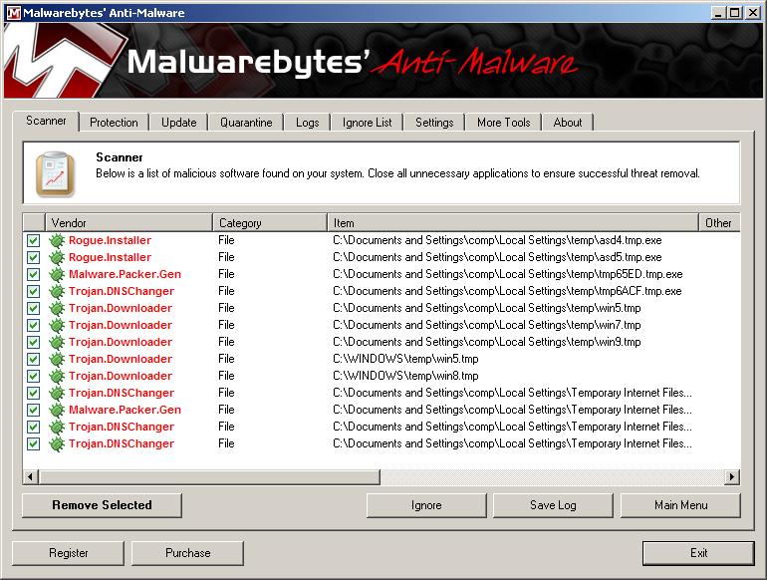Toggle checkbox for C:\WINDOWS\temp\win5.tmp
The width and height of the screenshot is (767, 580).
33,359
